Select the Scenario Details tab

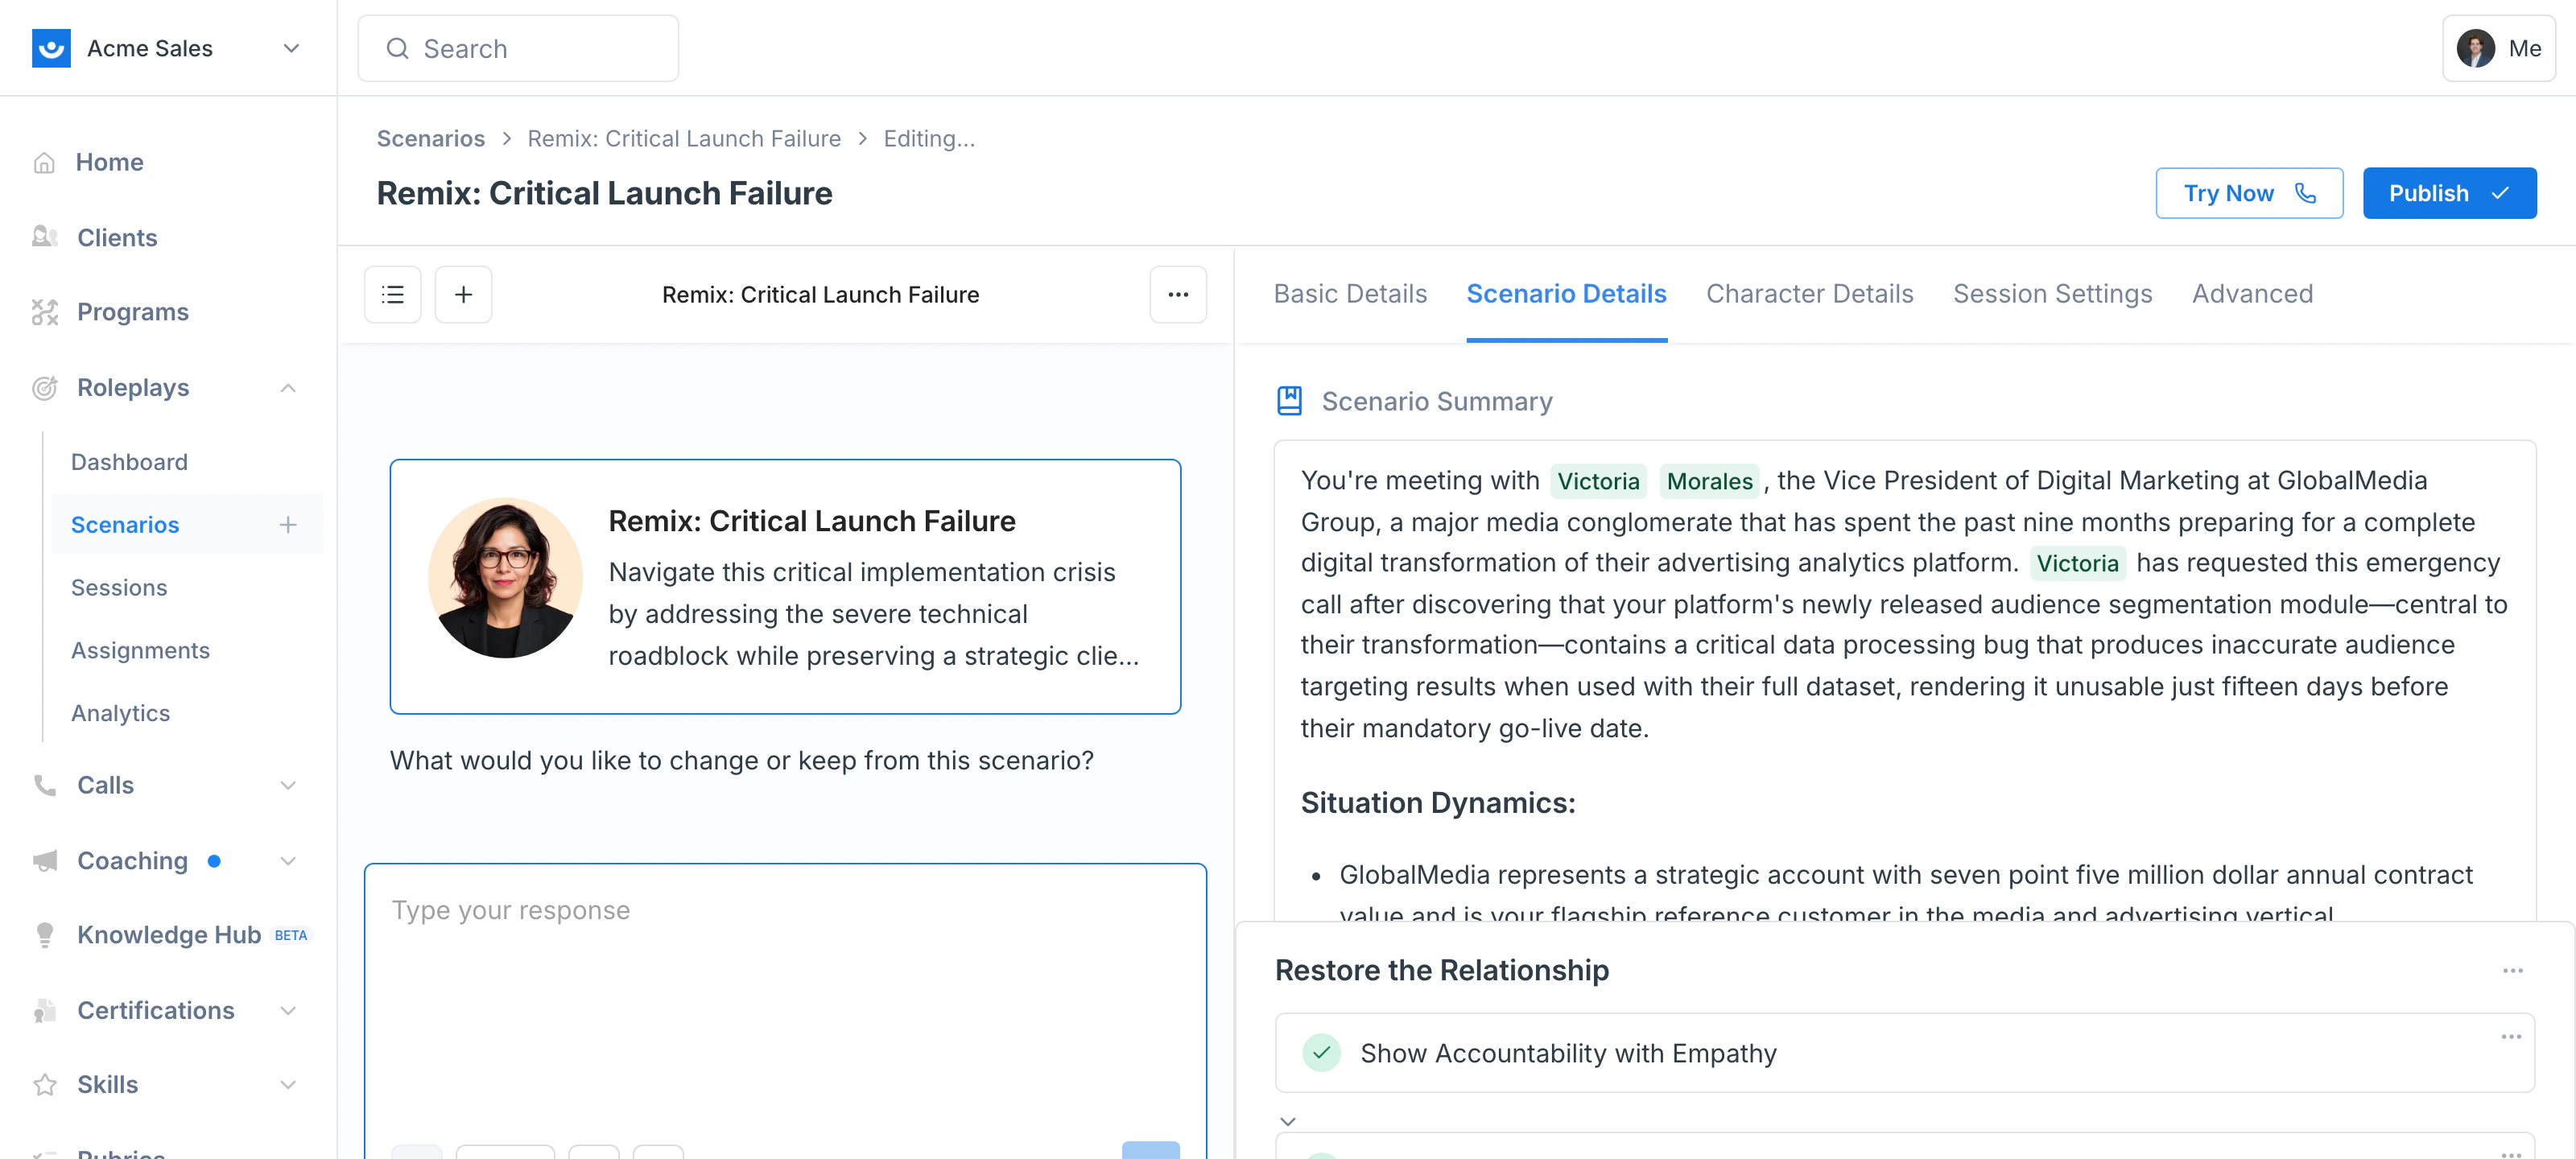coord(1566,294)
